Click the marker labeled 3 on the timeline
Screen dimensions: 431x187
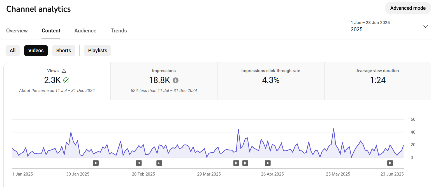[139, 163]
